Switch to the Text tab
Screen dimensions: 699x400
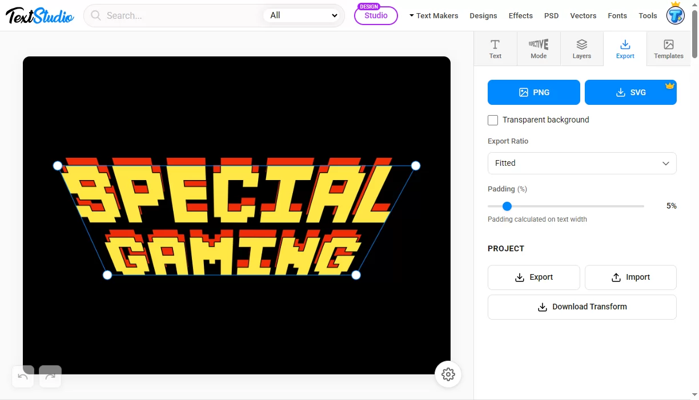pos(495,49)
